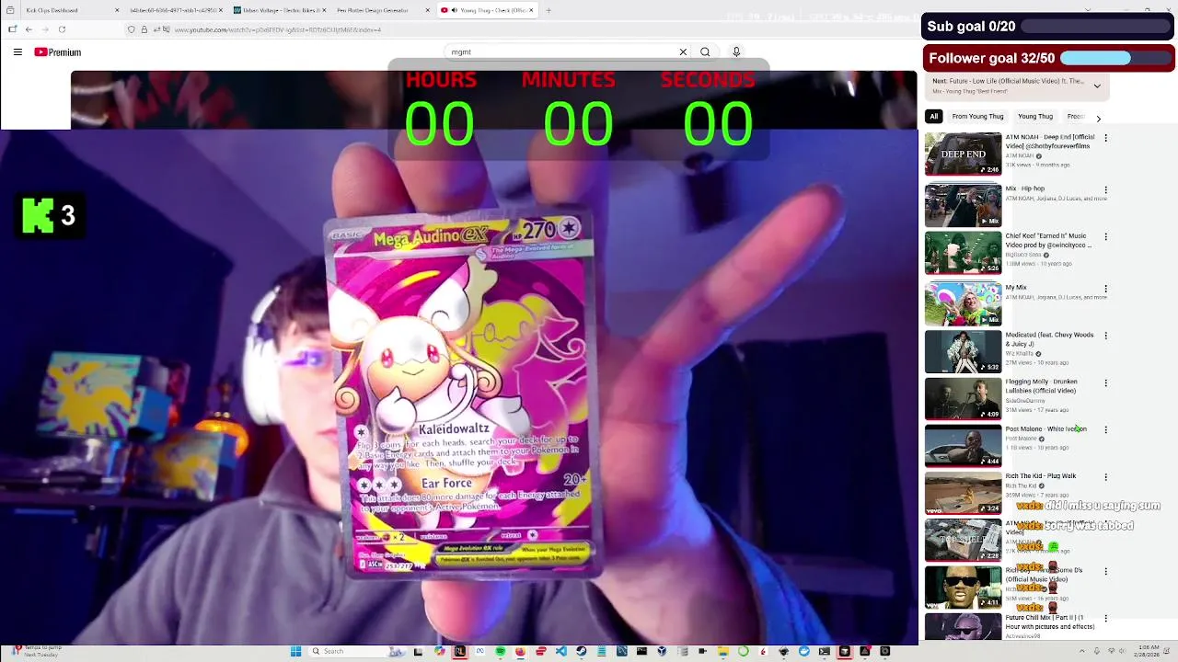Open the new tab plus button
1178x662 pixels.
click(x=549, y=10)
